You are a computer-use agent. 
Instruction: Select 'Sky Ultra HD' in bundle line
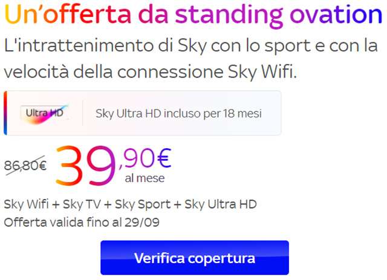pyautogui.click(x=221, y=204)
